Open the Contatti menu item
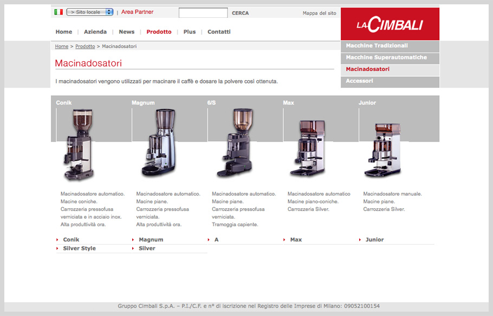 [219, 32]
